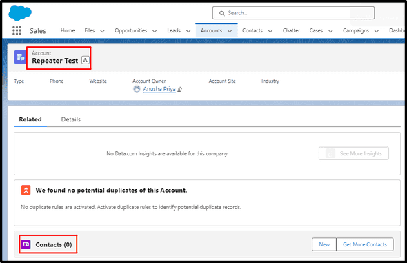Click the duplicate alert merge icon
This screenshot has height=263, width=407.
point(26,190)
